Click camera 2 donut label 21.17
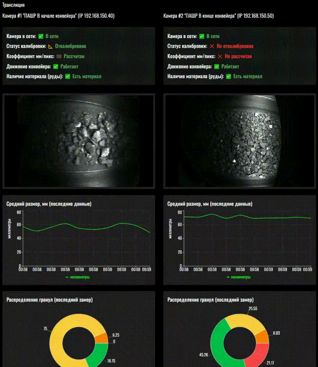Viewport: 318px width, 367px height. tap(270, 363)
